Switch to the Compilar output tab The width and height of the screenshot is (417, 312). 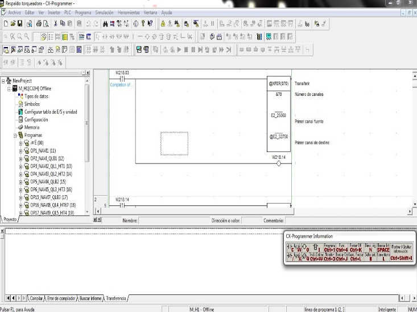tap(36, 298)
